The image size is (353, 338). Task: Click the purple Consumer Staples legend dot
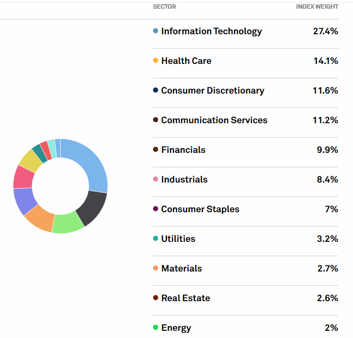[x=156, y=209]
